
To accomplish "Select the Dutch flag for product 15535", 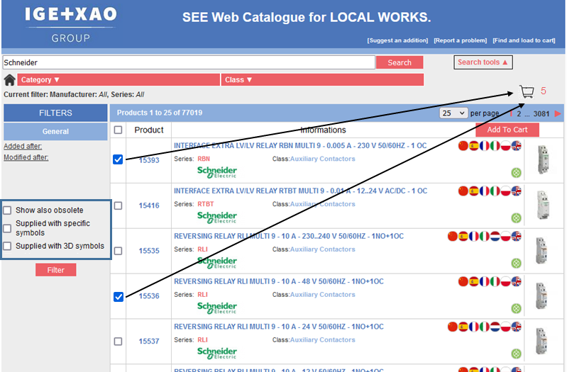I will pyautogui.click(x=495, y=236).
